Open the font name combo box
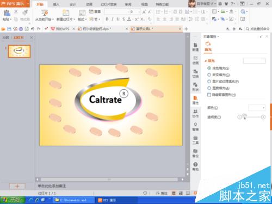The height and width of the screenshot is (204, 272). 117,12
